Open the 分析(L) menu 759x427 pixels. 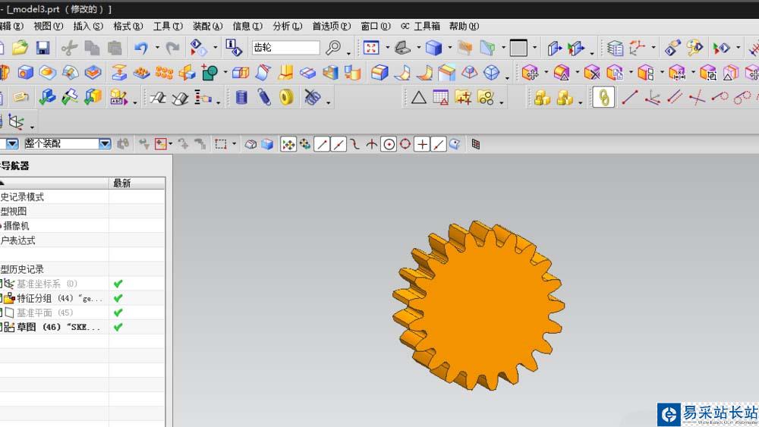coord(287,26)
